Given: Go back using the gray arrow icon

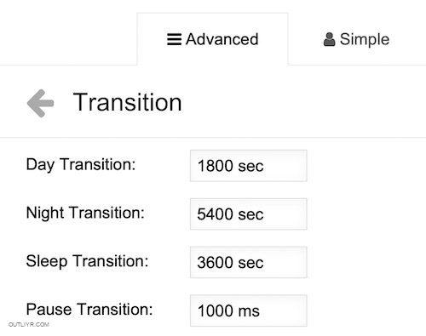Looking at the screenshot, I should click(x=40, y=103).
